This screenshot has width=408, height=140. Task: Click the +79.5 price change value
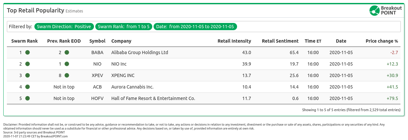(392, 98)
